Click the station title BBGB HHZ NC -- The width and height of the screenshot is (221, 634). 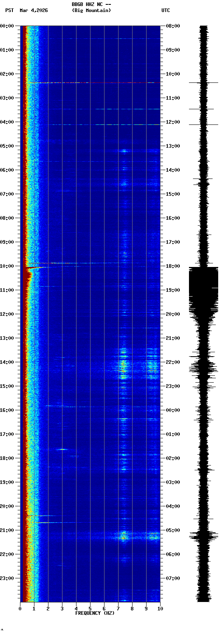click(x=91, y=4)
